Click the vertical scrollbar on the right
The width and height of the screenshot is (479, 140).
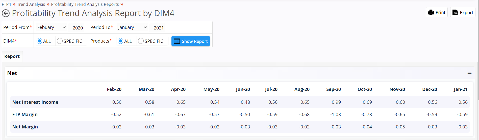(x=478, y=50)
